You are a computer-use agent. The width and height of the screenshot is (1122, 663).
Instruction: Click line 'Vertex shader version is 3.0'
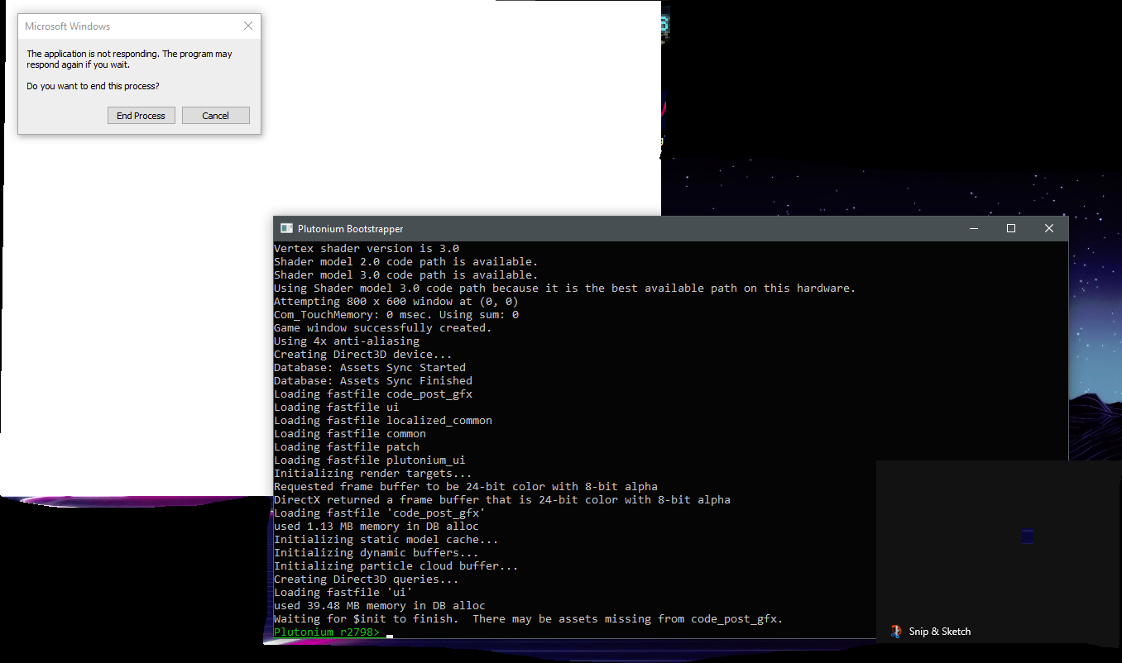367,249
